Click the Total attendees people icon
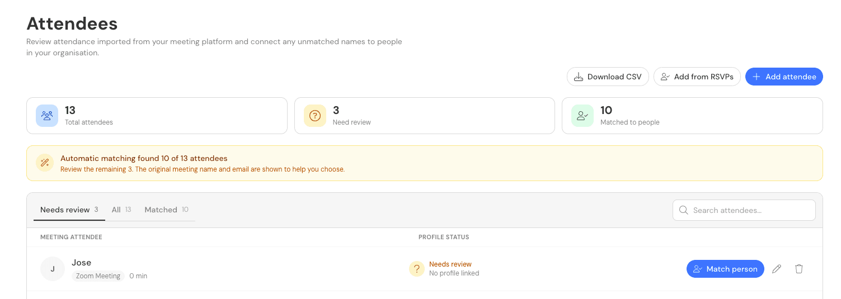This screenshot has height=299, width=841. pos(47,116)
